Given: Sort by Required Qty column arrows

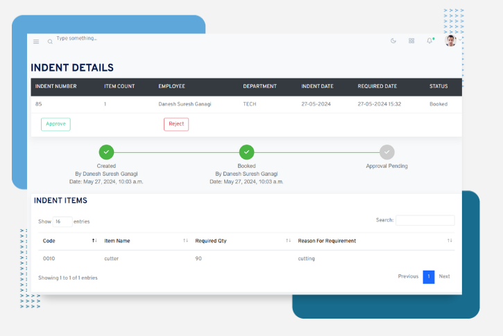Looking at the screenshot, I should [288, 241].
